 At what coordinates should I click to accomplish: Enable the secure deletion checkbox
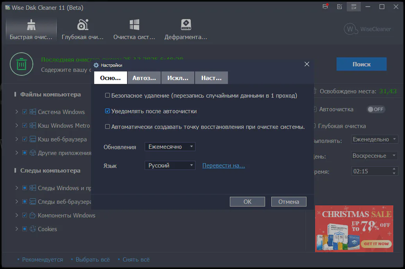(x=108, y=96)
